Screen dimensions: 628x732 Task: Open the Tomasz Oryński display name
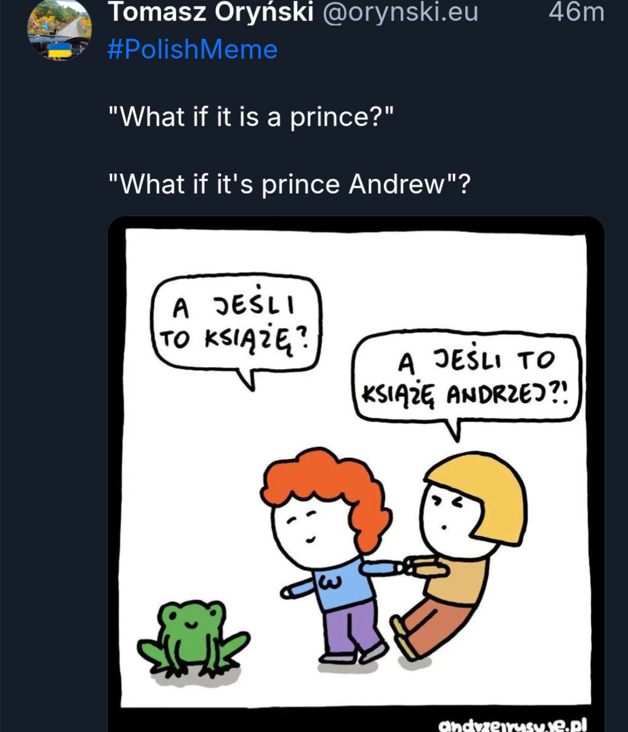tap(210, 12)
